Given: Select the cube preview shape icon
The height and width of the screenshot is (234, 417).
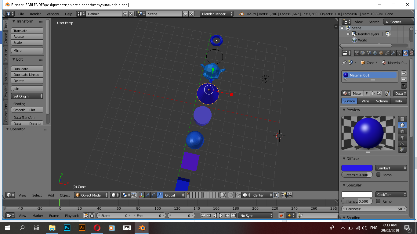Looking at the screenshot, I should [x=402, y=131].
